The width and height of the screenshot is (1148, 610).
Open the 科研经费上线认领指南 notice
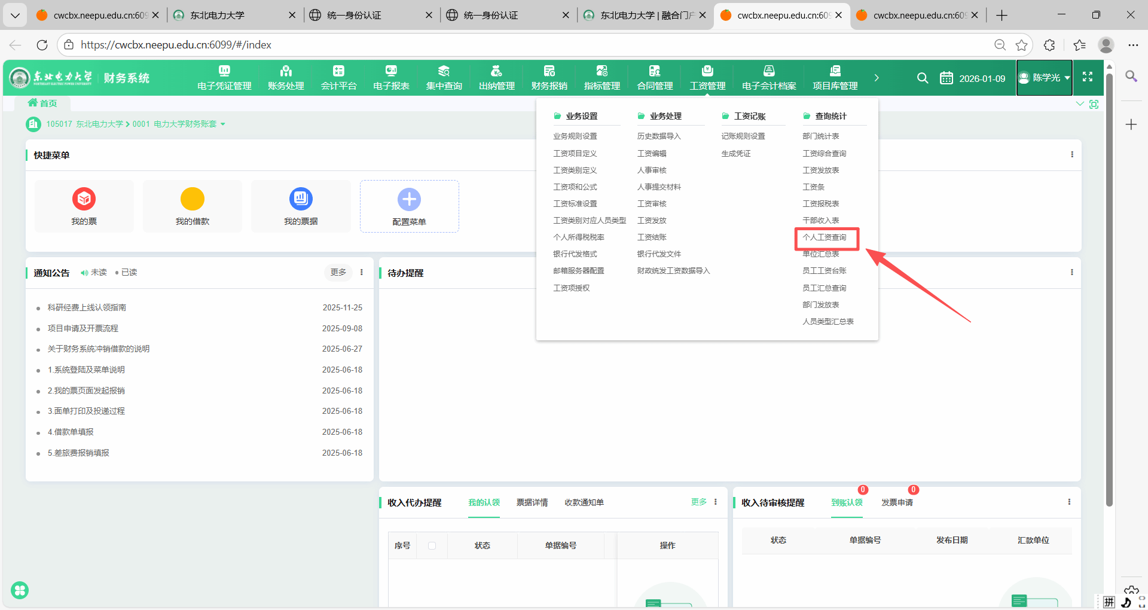coord(87,307)
